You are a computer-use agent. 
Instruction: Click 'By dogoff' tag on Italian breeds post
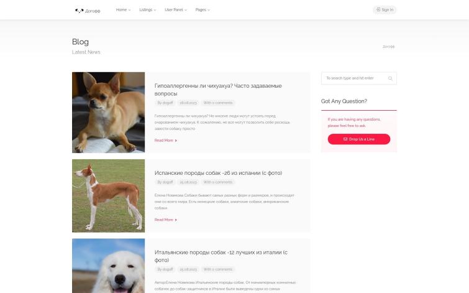click(165, 269)
